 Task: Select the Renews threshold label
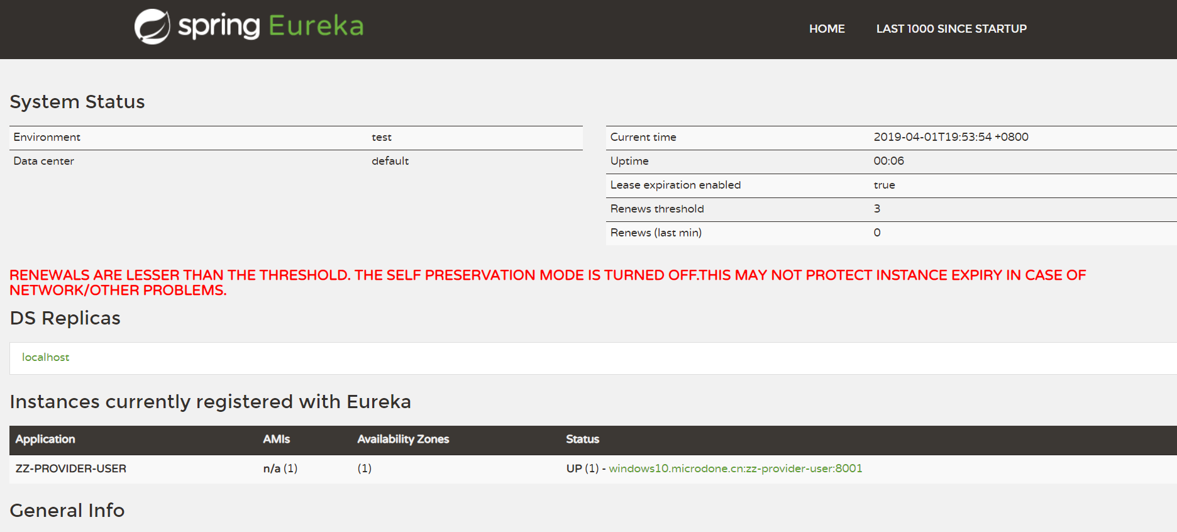coord(657,209)
